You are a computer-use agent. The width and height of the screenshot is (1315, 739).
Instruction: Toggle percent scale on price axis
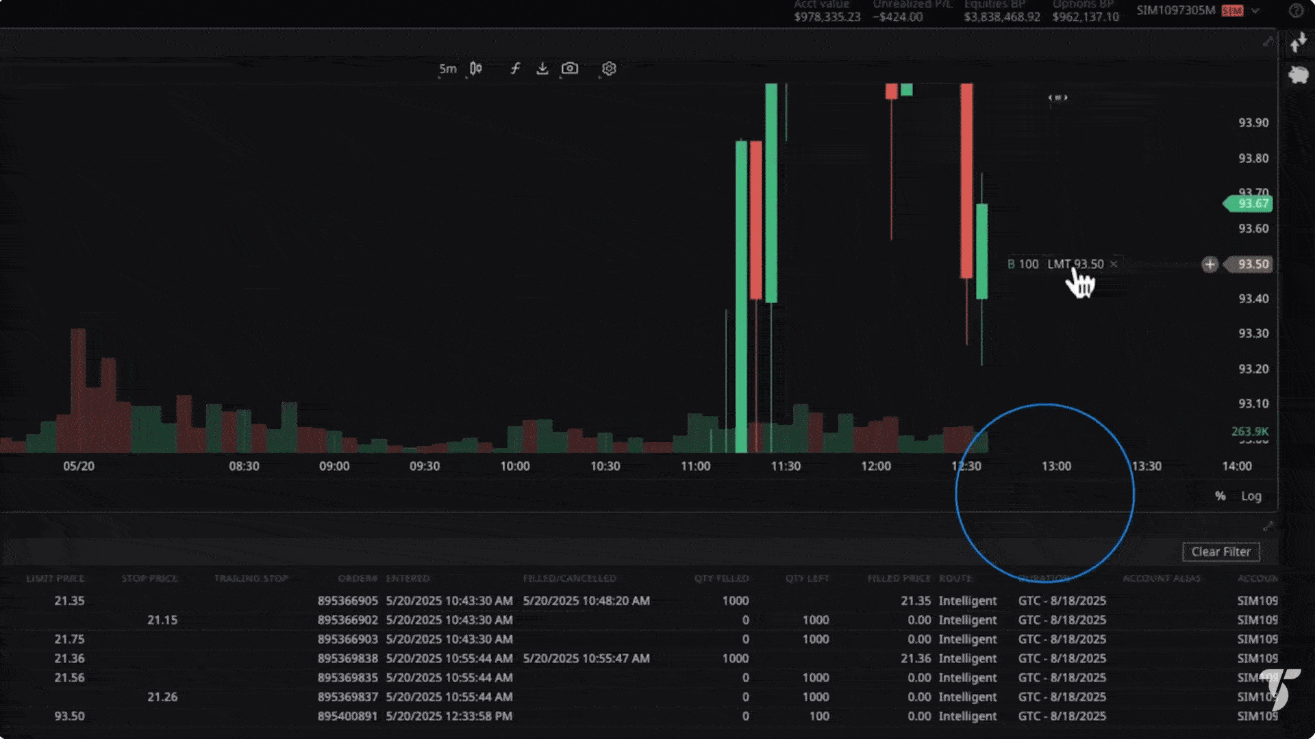click(1220, 496)
